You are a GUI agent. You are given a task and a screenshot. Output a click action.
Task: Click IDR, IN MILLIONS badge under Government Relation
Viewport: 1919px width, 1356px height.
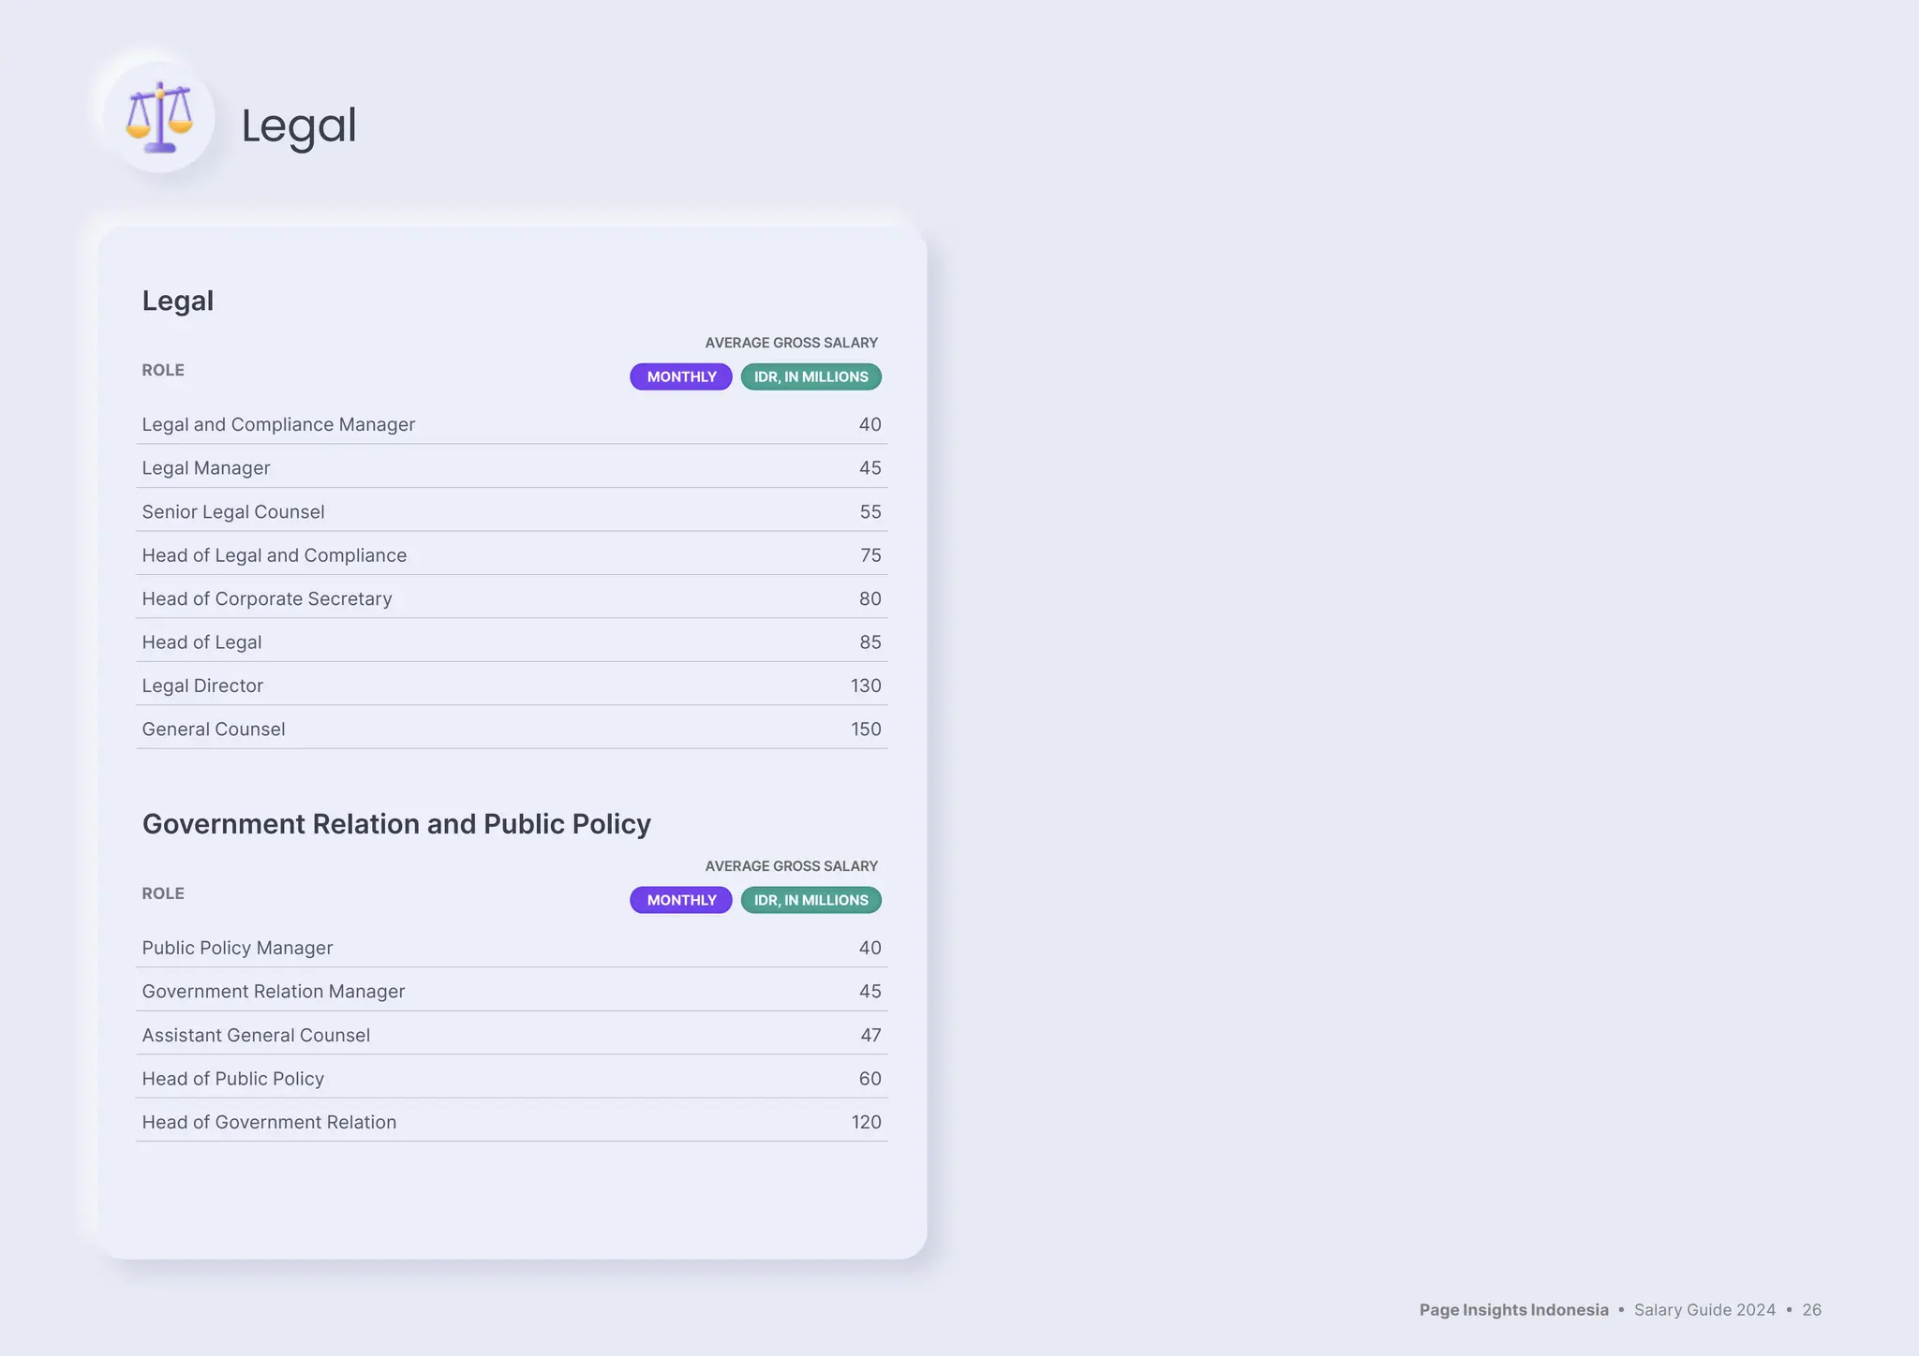[x=811, y=900]
